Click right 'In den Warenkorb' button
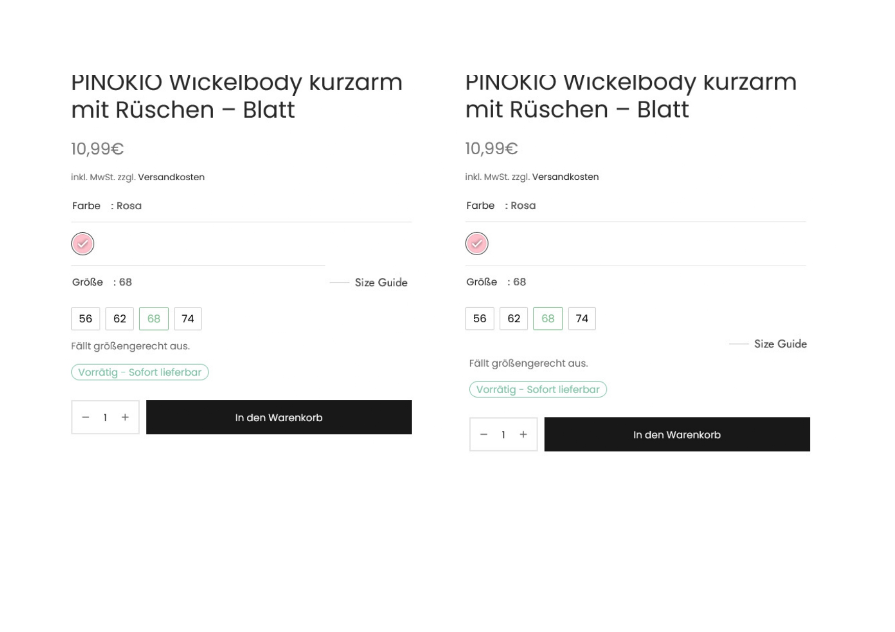The height and width of the screenshot is (632, 895). tap(677, 435)
